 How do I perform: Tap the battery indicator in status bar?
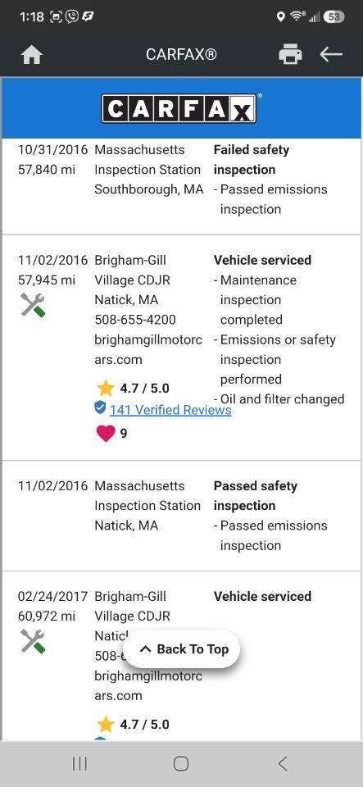(x=334, y=16)
